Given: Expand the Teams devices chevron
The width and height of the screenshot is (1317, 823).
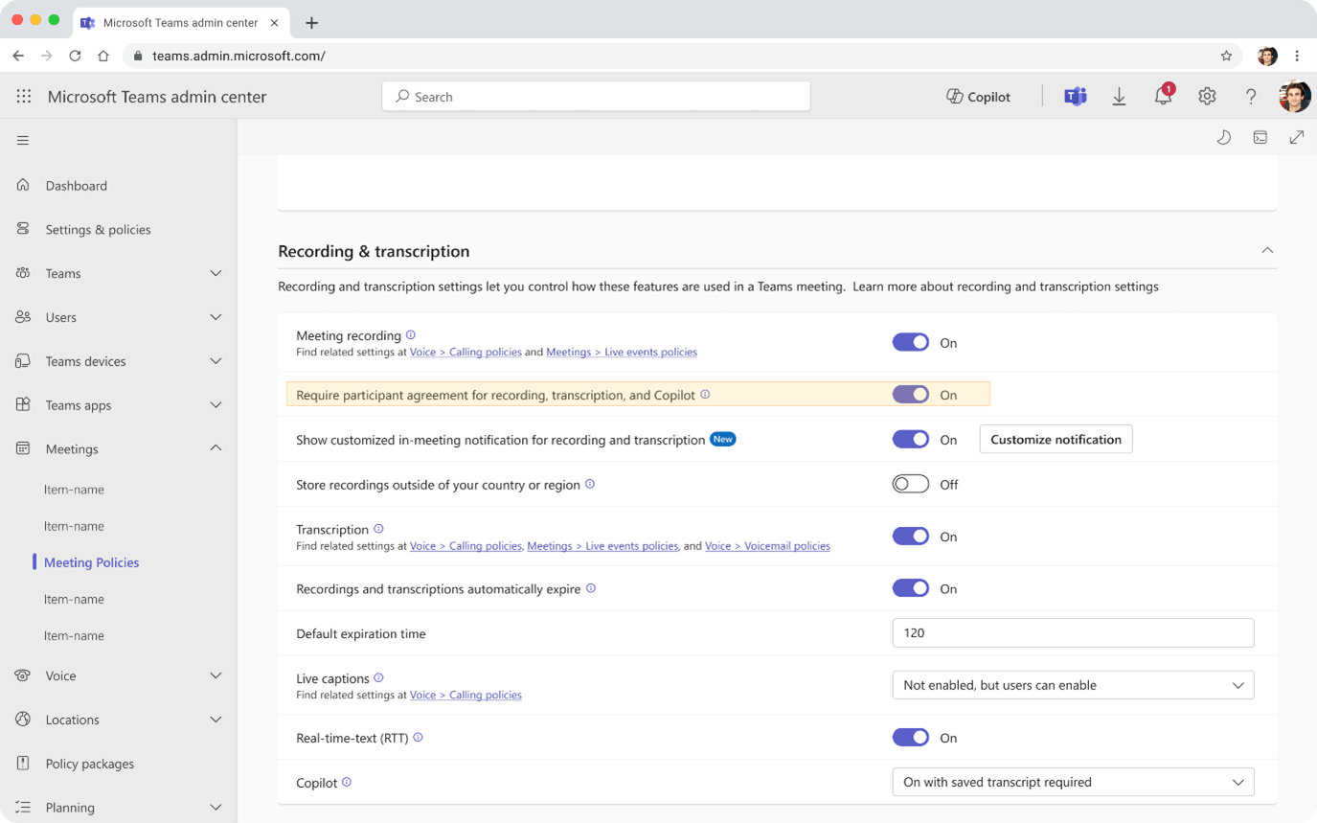Looking at the screenshot, I should coord(216,361).
